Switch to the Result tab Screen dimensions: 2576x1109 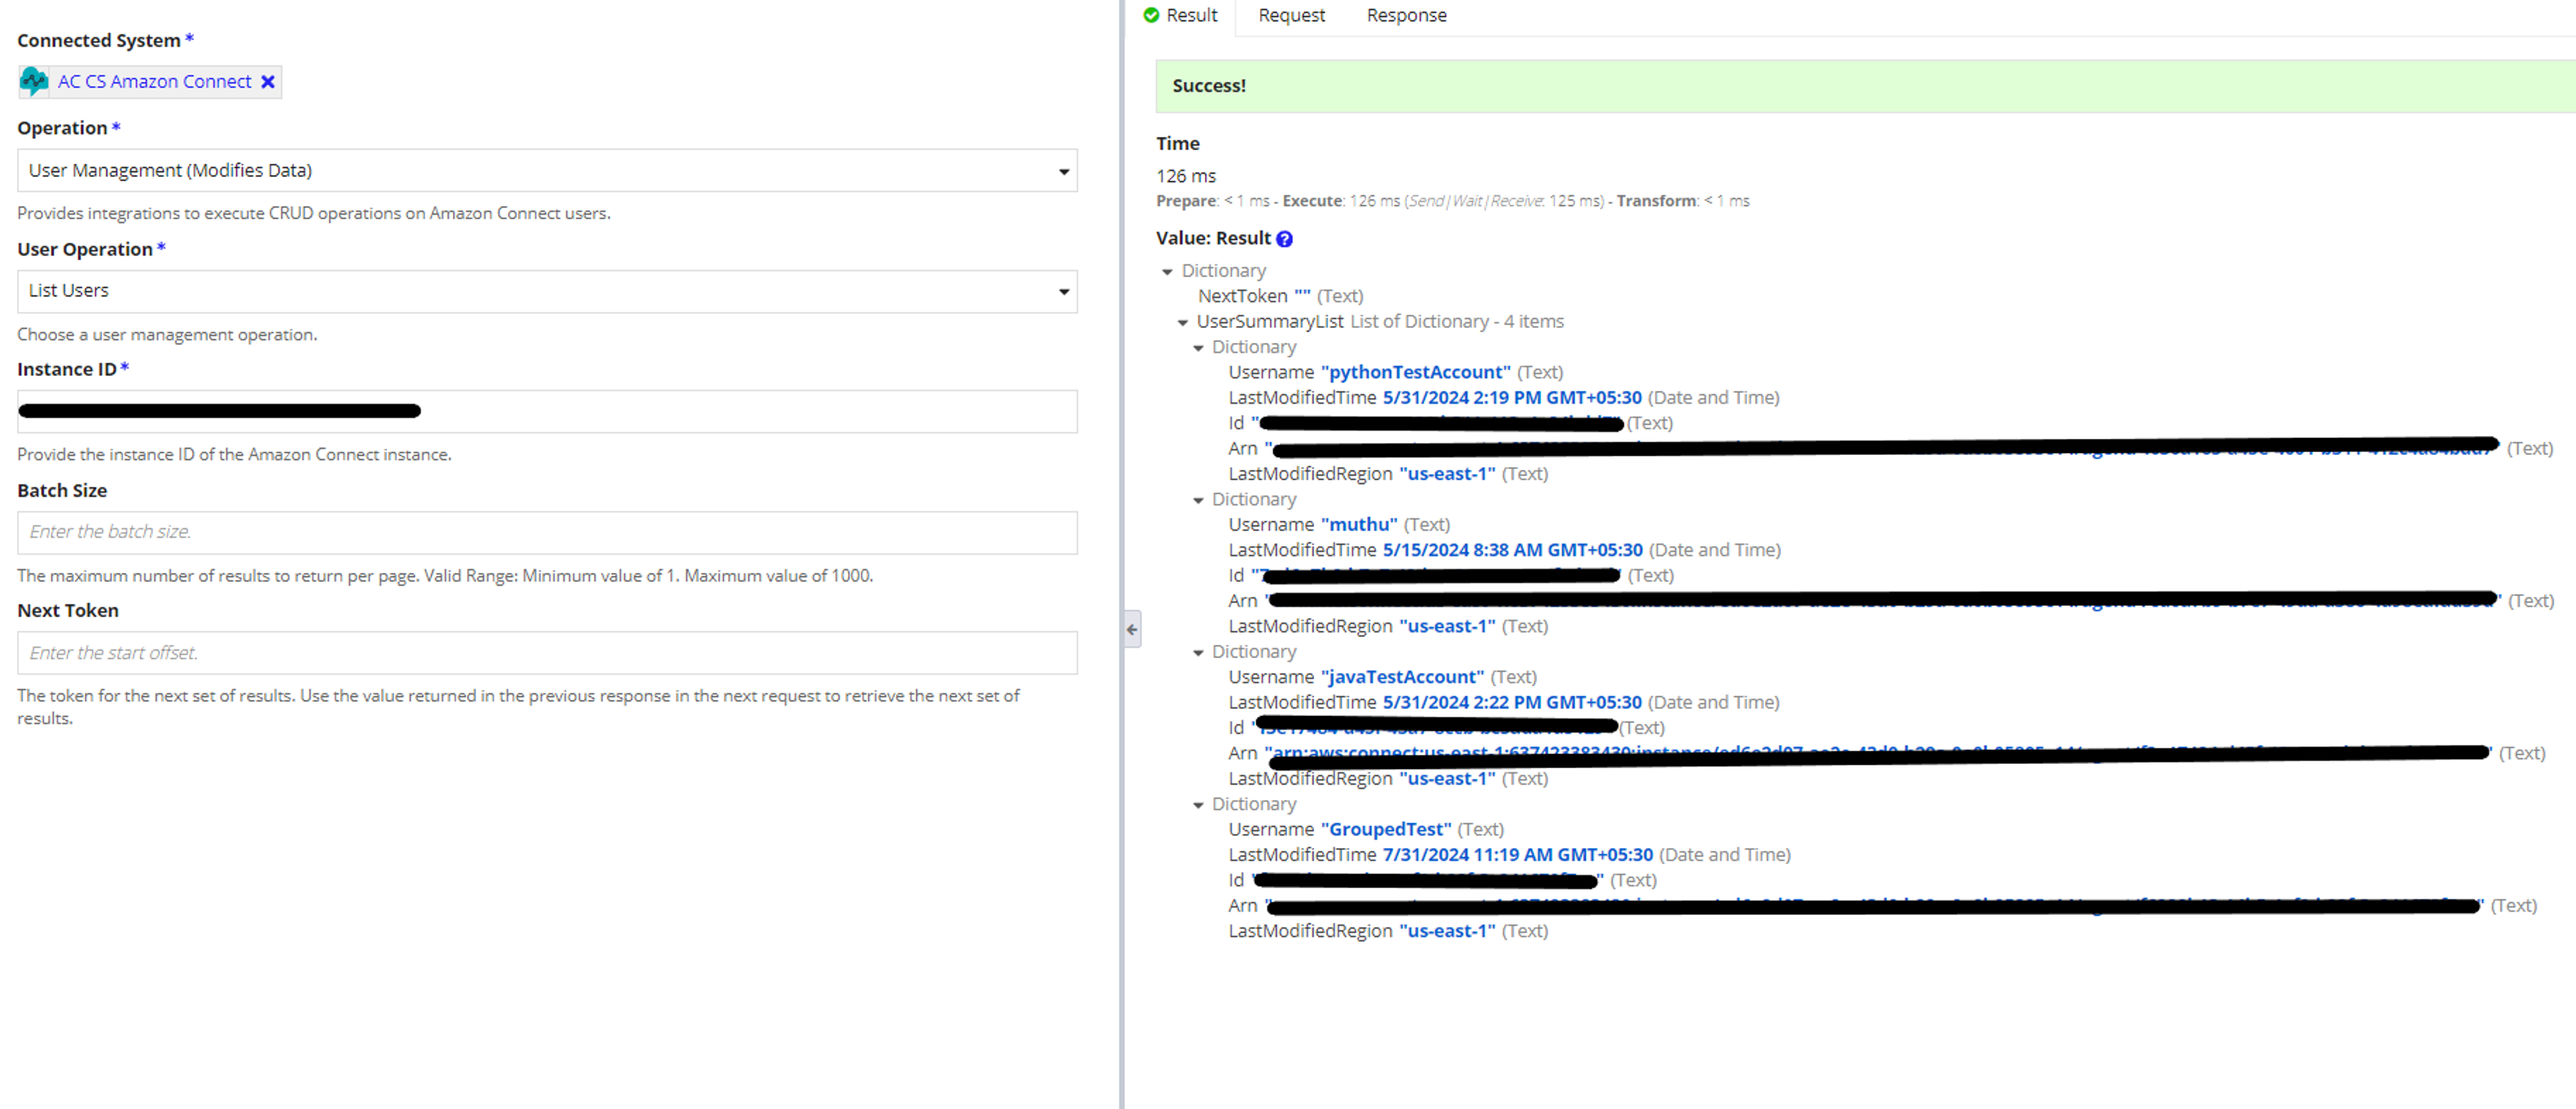[1181, 16]
